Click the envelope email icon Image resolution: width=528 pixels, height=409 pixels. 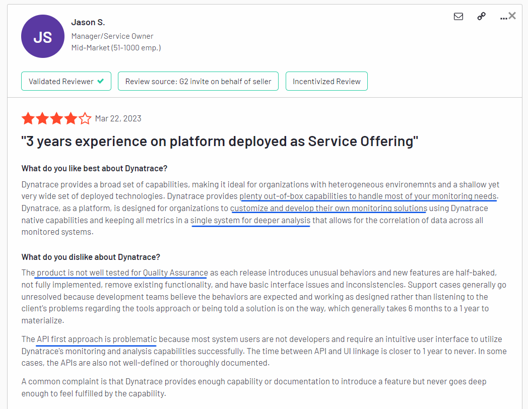[458, 16]
